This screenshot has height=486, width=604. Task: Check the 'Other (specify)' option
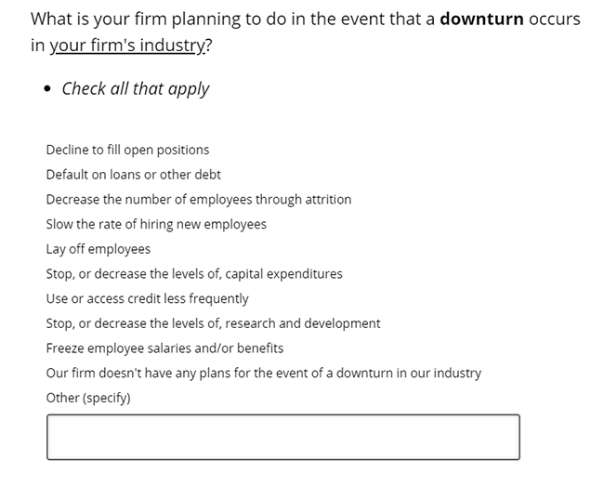88,398
